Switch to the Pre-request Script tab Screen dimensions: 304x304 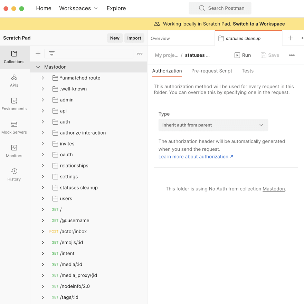click(212, 71)
